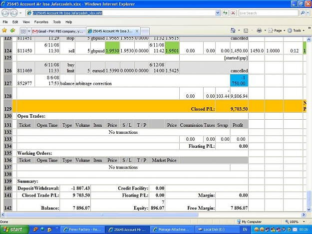Click the horizontal scrollbar thumb
Image resolution: width=312 pixels, height=234 pixels.
click(102, 215)
